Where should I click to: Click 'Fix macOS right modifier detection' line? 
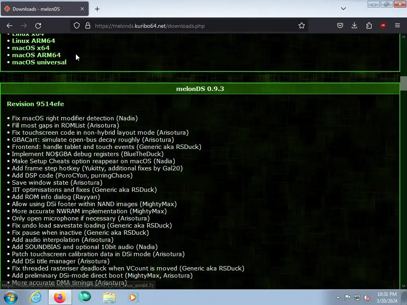point(75,118)
